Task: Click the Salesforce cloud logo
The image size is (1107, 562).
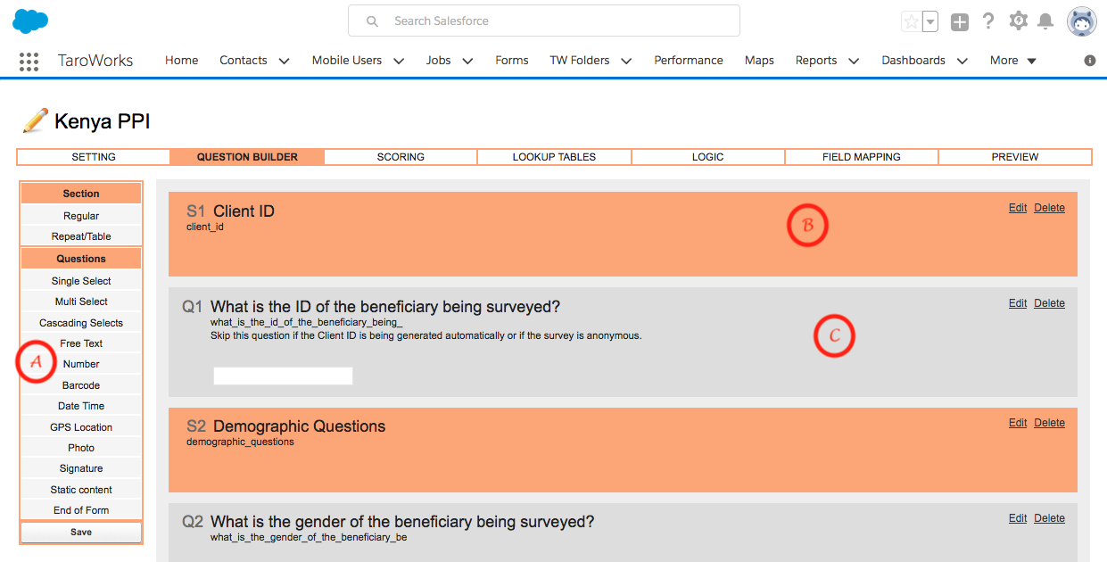Action: tap(30, 21)
